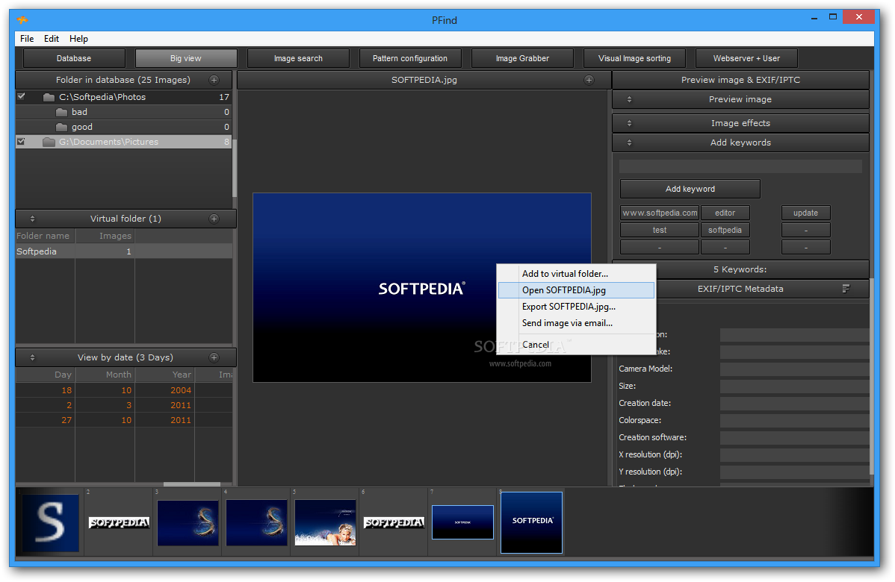
Task: Click the date table horizontal scrollbar
Action: pyautogui.click(x=192, y=484)
